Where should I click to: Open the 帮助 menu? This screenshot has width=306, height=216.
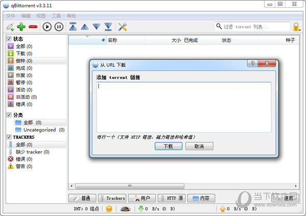[71, 16]
